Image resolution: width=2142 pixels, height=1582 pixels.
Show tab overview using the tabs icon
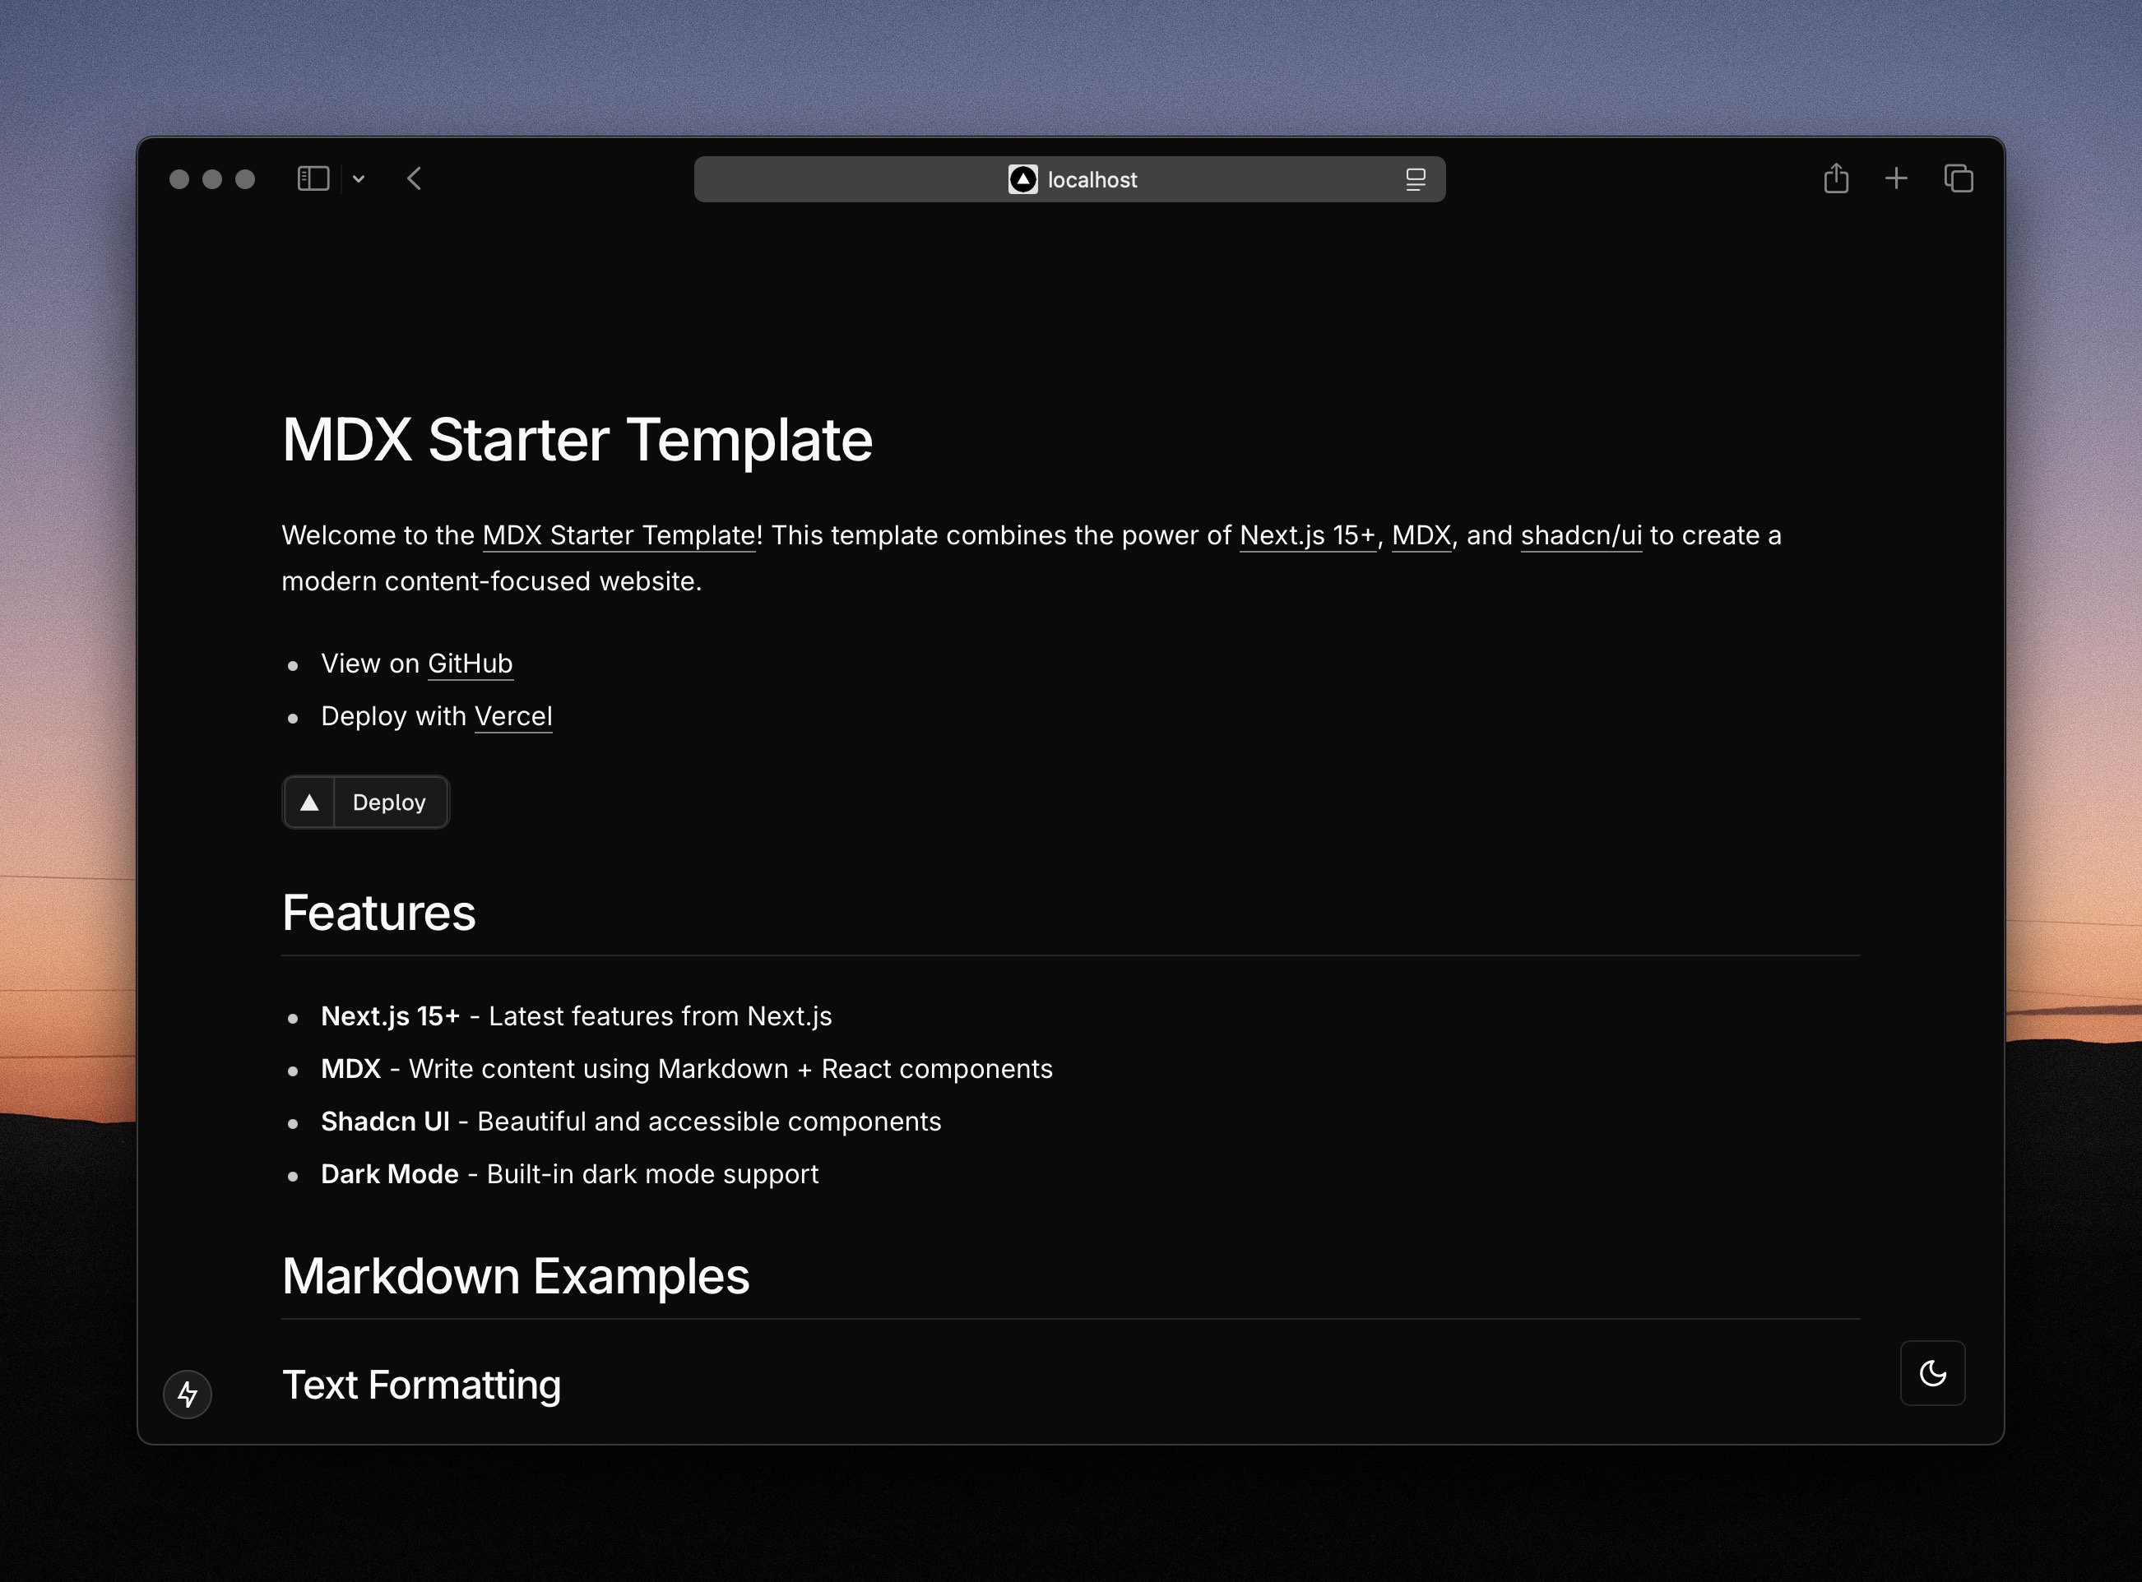[1958, 178]
